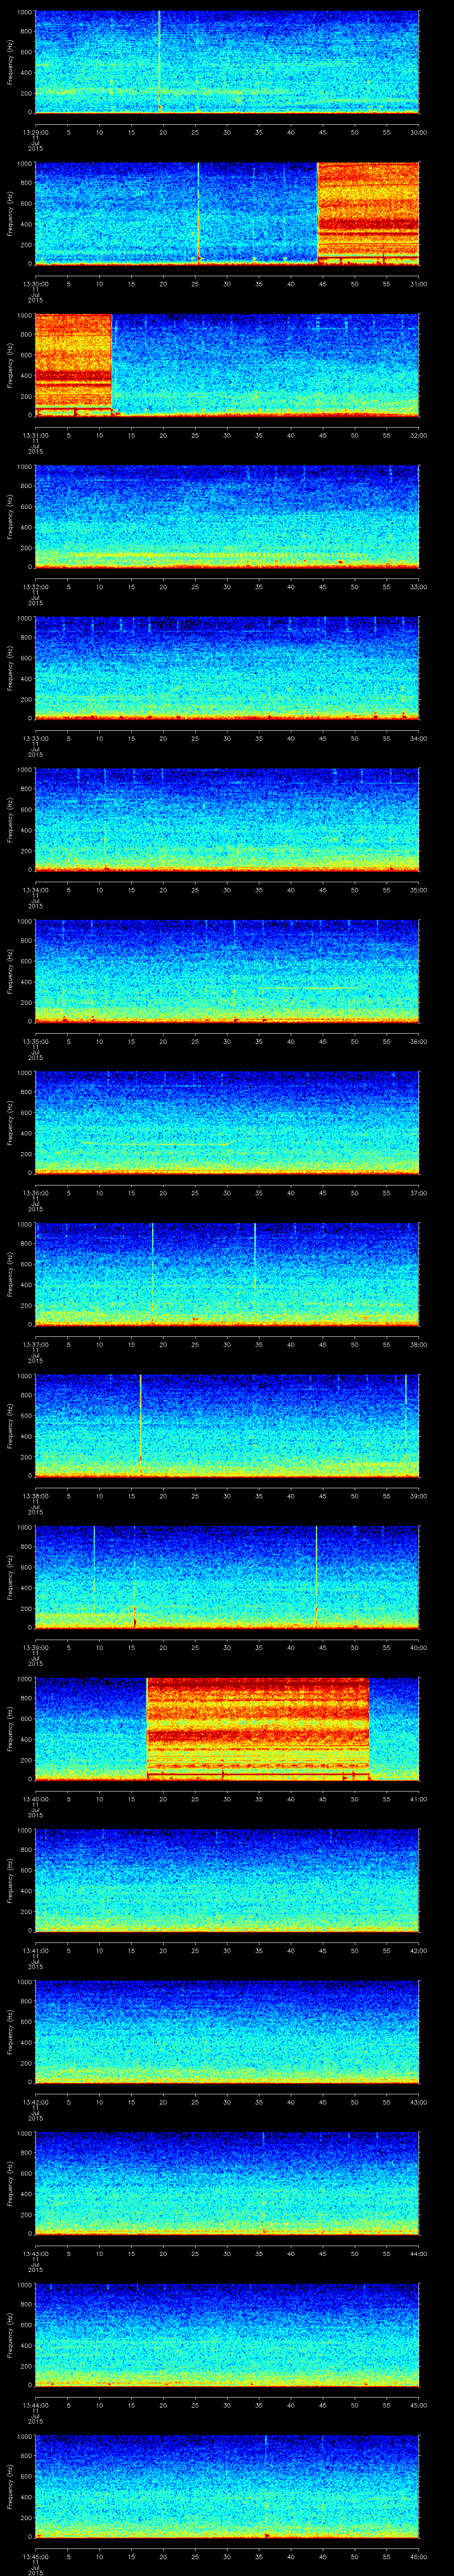Click the 'Frequency (Hz)' axis title of the 13:40:00 spectrogram
This screenshot has width=454, height=2576.
click(x=10, y=1729)
